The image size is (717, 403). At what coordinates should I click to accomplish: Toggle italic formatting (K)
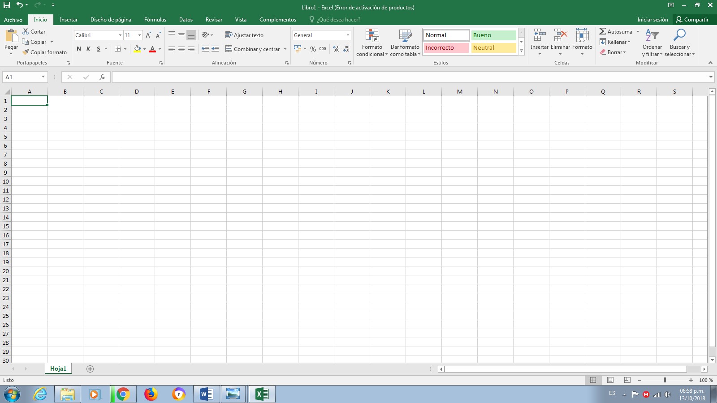point(88,49)
